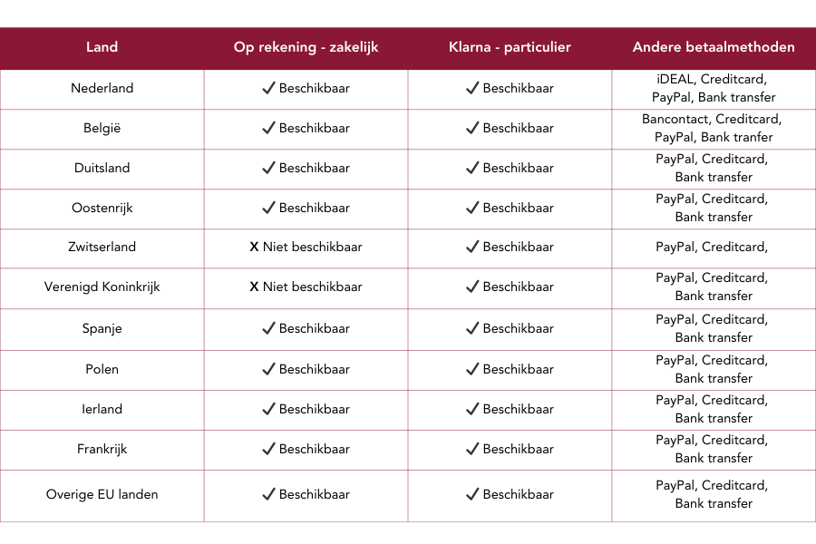816x544 pixels.
Task: Click Klarna checkmark in the Zwitserland row
Action: click(472, 247)
